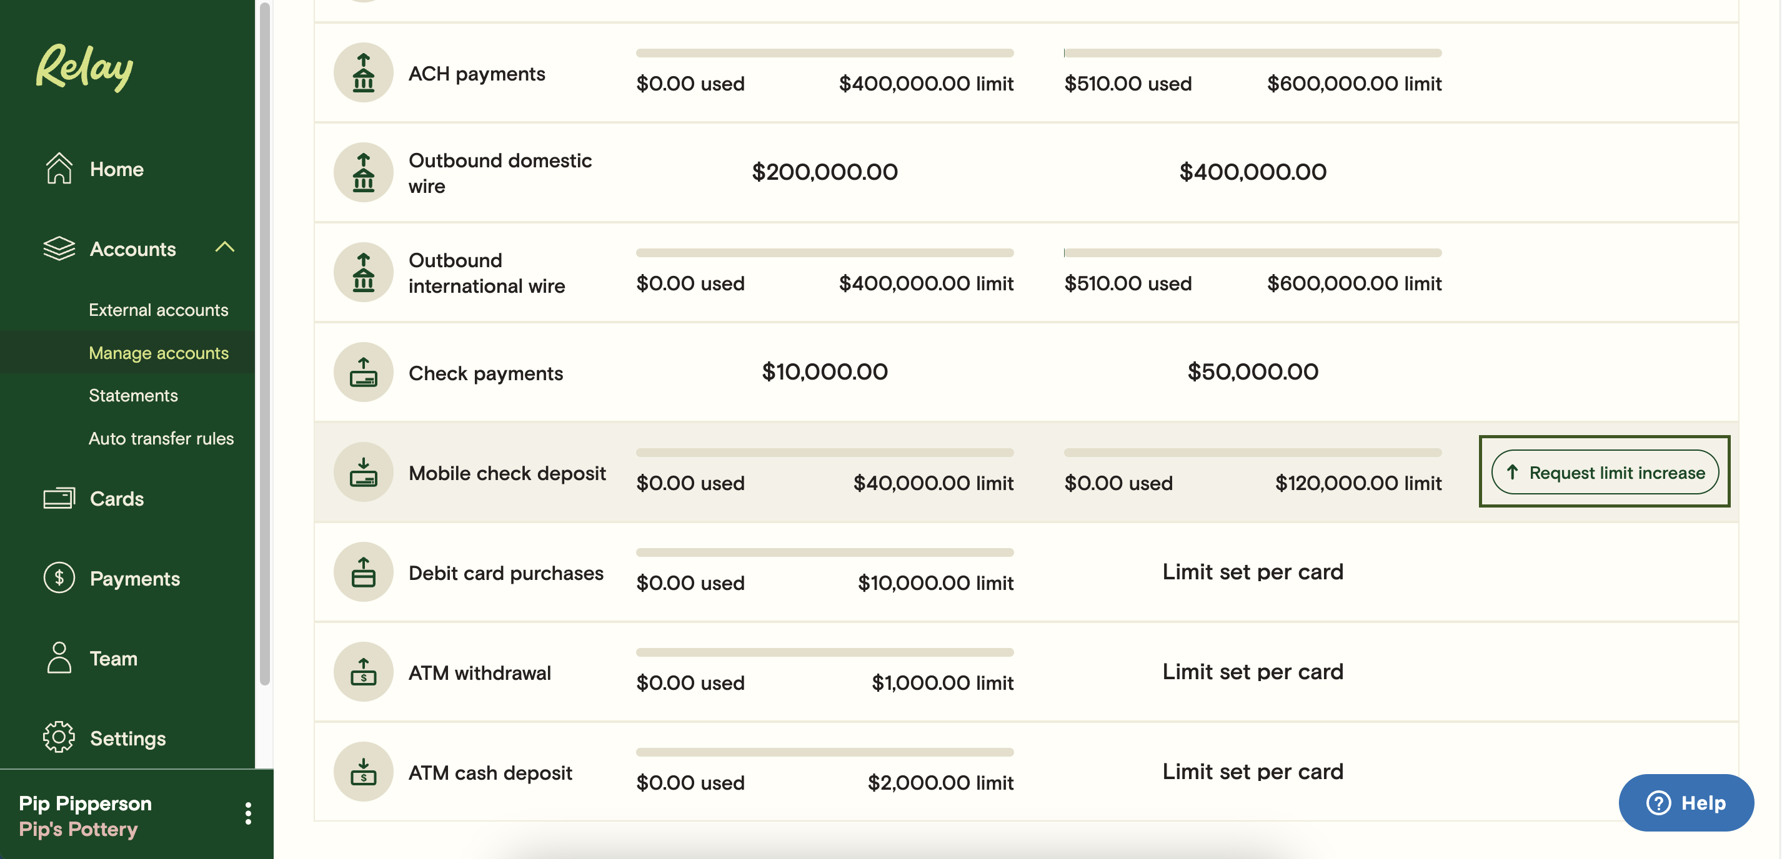Select the Mobile check deposit icon

pyautogui.click(x=363, y=472)
